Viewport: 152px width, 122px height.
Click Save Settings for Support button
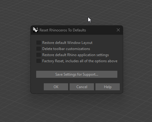77,74
